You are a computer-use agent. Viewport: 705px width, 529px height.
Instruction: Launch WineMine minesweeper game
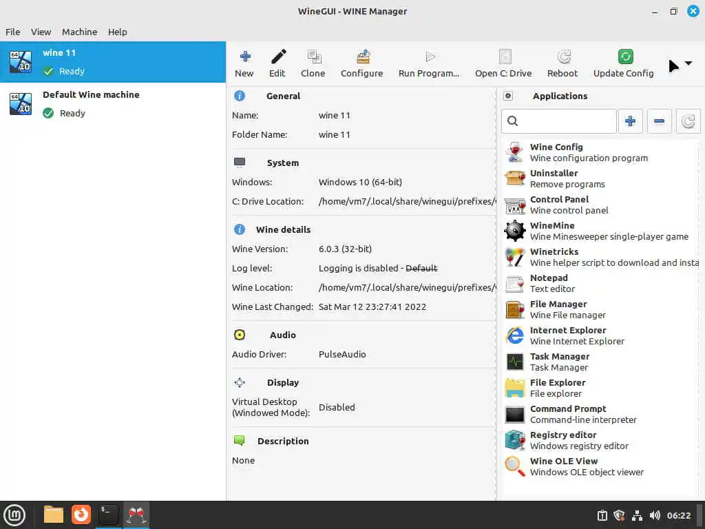(x=600, y=231)
